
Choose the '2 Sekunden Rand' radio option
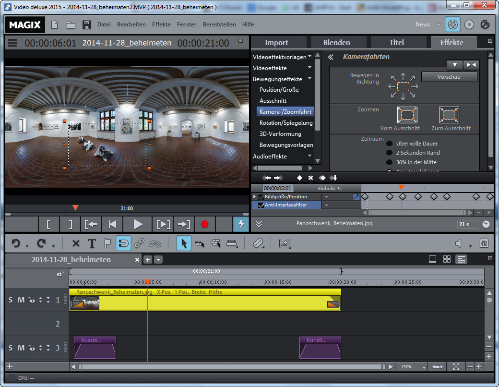point(390,153)
